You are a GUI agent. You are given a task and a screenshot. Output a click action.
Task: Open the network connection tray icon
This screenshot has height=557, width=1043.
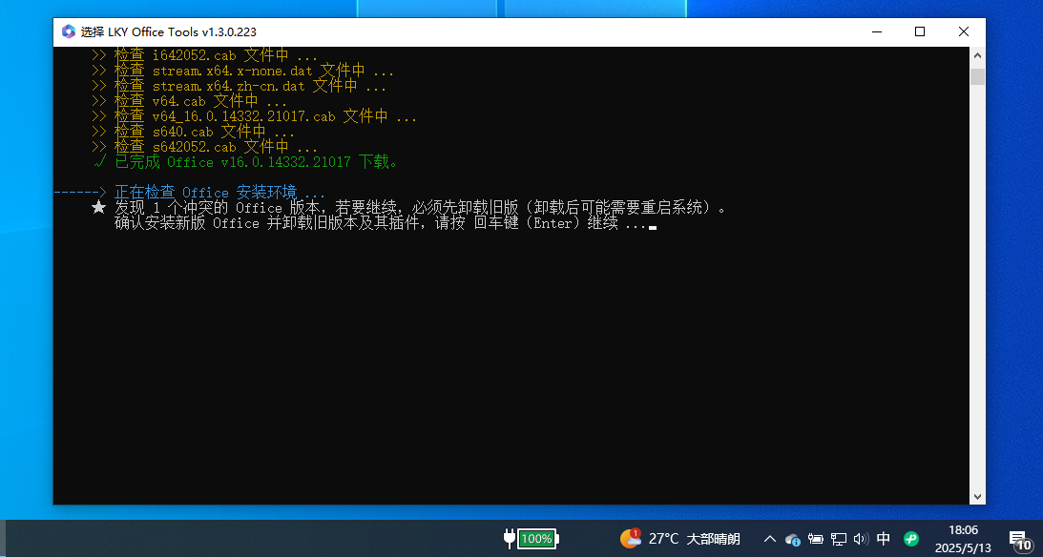[x=838, y=539]
